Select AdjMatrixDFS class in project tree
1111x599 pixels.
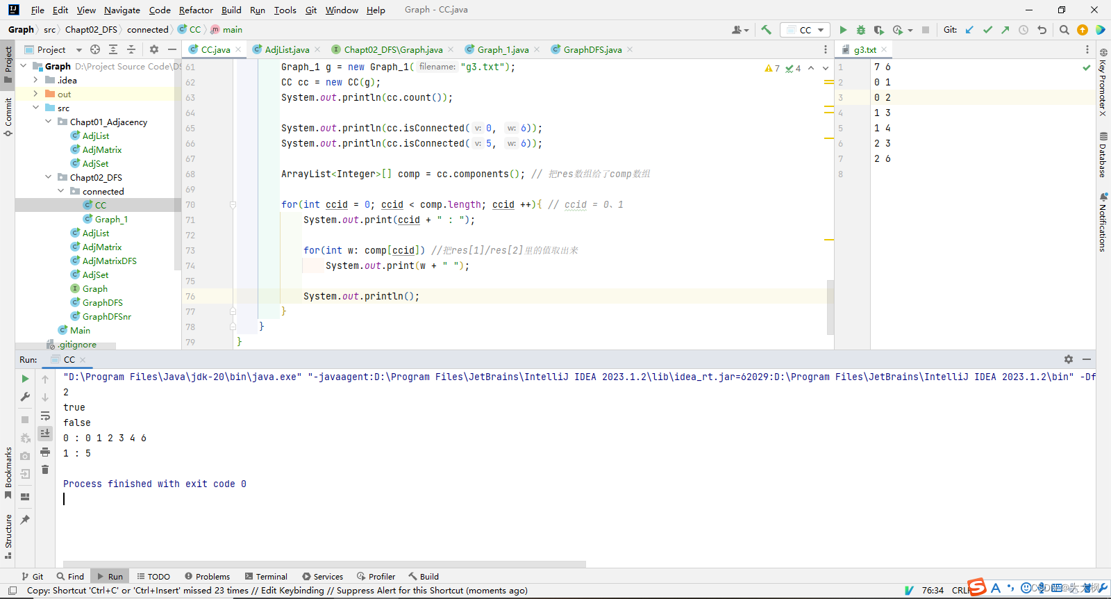pos(109,261)
